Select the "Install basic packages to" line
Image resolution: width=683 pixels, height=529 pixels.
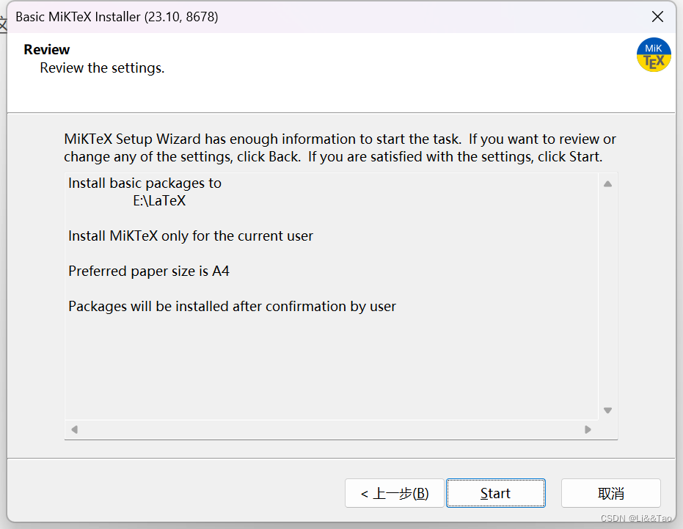click(x=145, y=183)
